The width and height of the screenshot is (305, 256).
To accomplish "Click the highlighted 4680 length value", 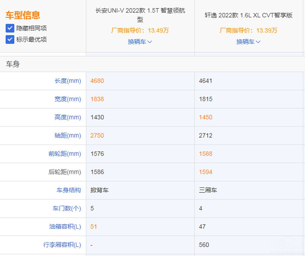I will (x=98, y=81).
